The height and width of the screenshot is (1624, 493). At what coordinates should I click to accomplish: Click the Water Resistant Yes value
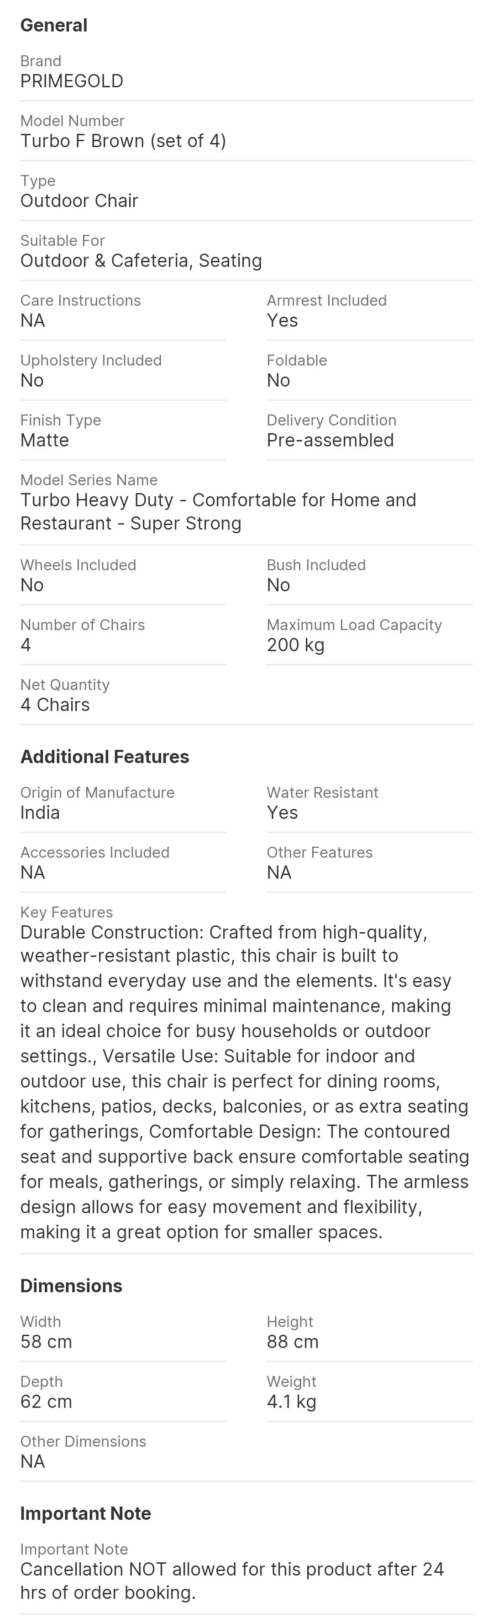click(x=282, y=812)
